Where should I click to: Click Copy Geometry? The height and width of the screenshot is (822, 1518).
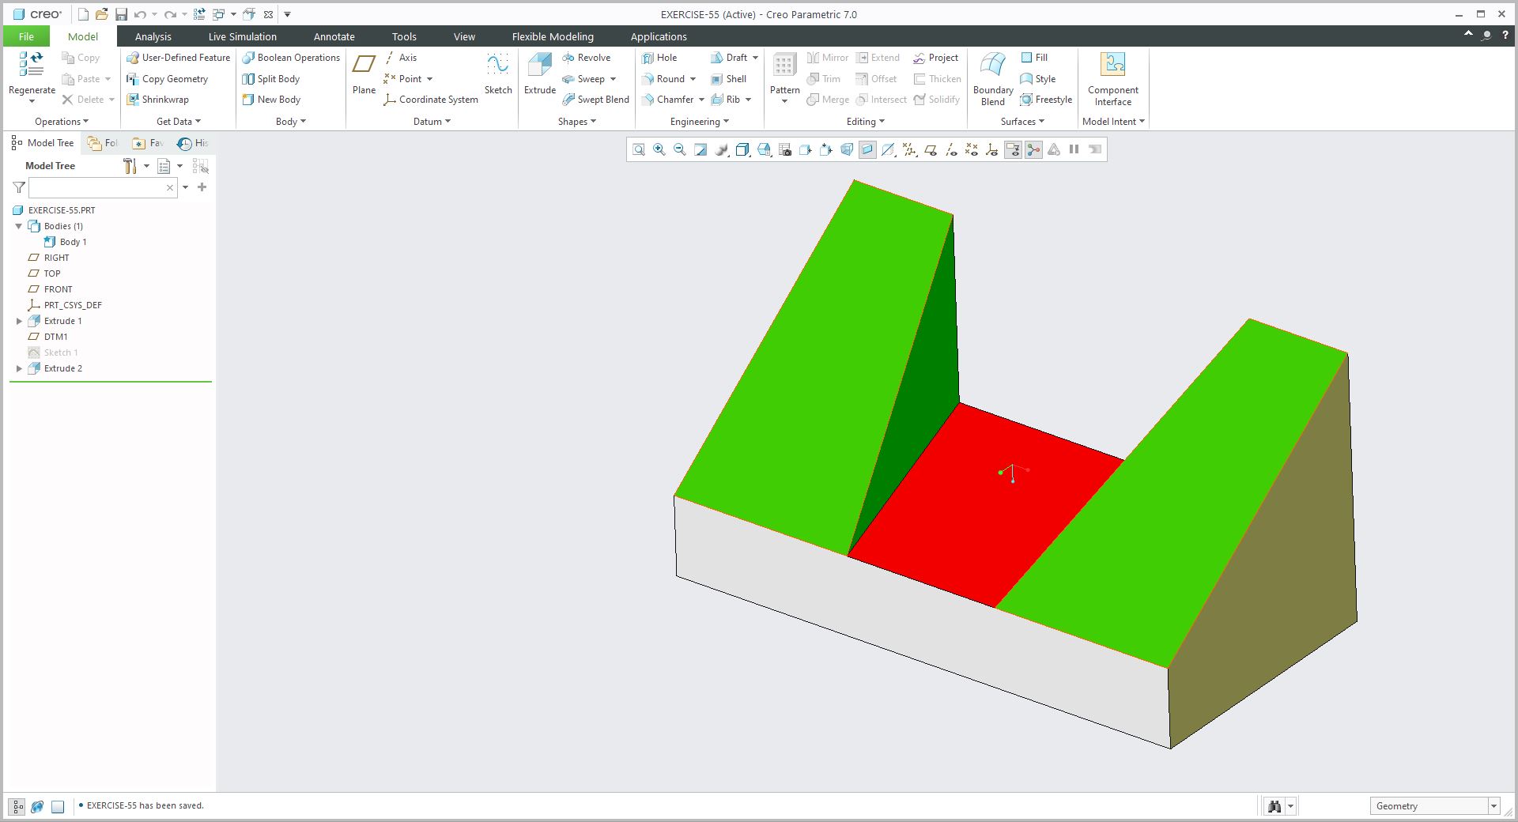(x=167, y=79)
